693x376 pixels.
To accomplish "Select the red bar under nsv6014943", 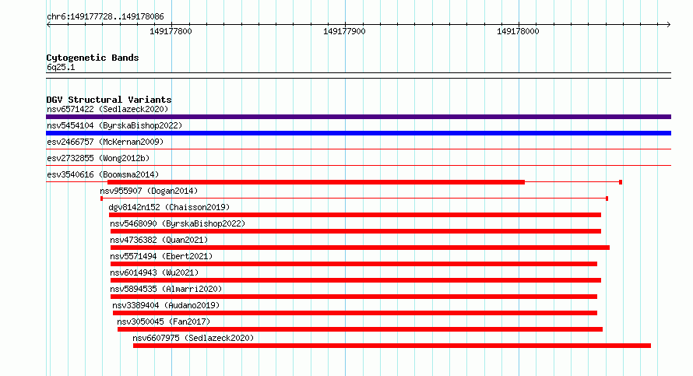I will tap(356, 280).
